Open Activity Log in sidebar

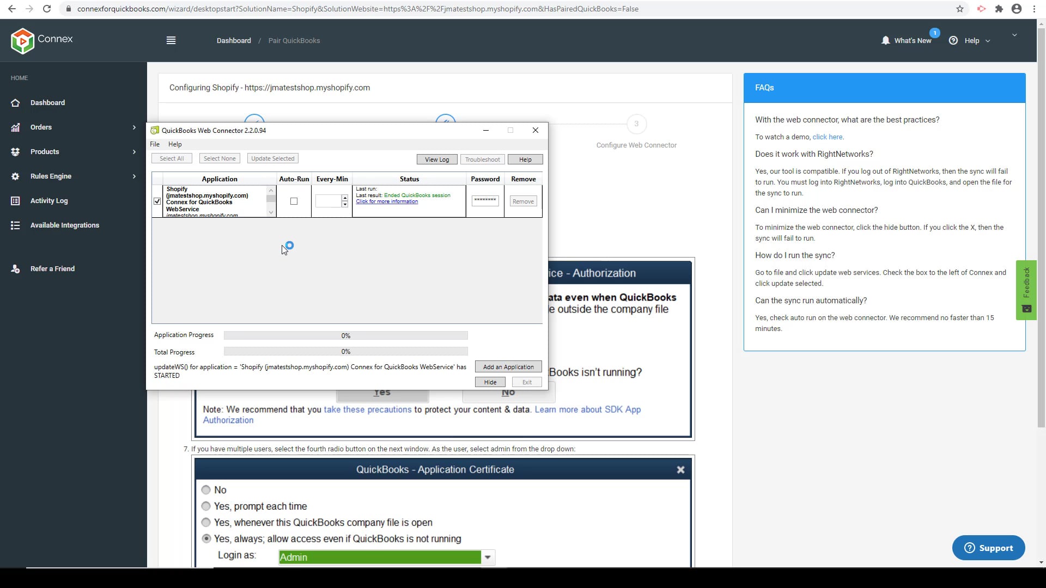49,200
